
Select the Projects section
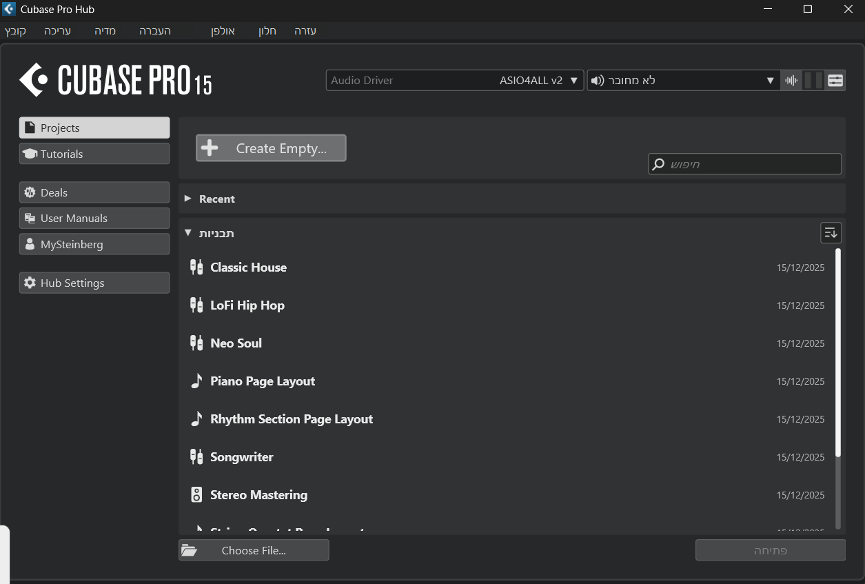[x=94, y=128]
